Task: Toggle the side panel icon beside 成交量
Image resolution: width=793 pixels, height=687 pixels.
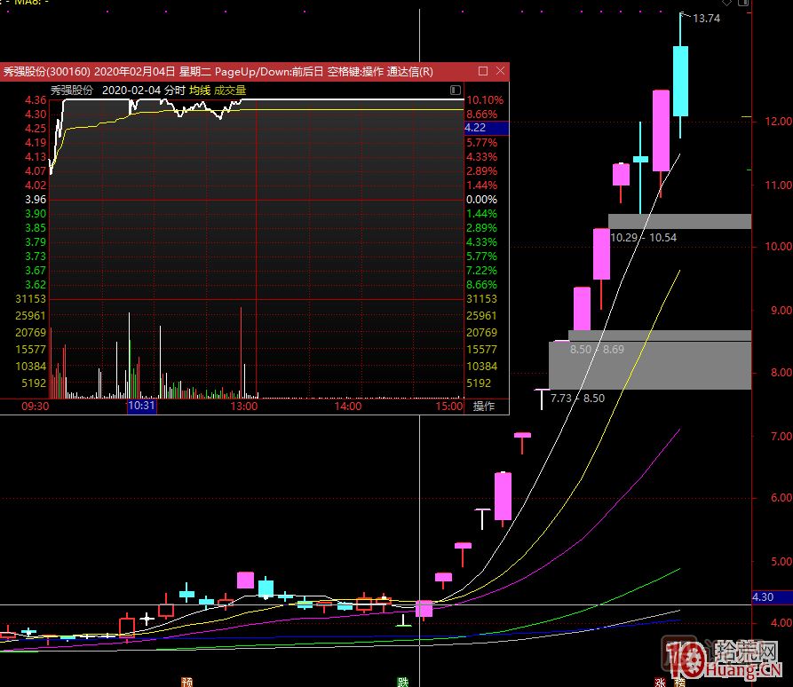Action: [456, 91]
